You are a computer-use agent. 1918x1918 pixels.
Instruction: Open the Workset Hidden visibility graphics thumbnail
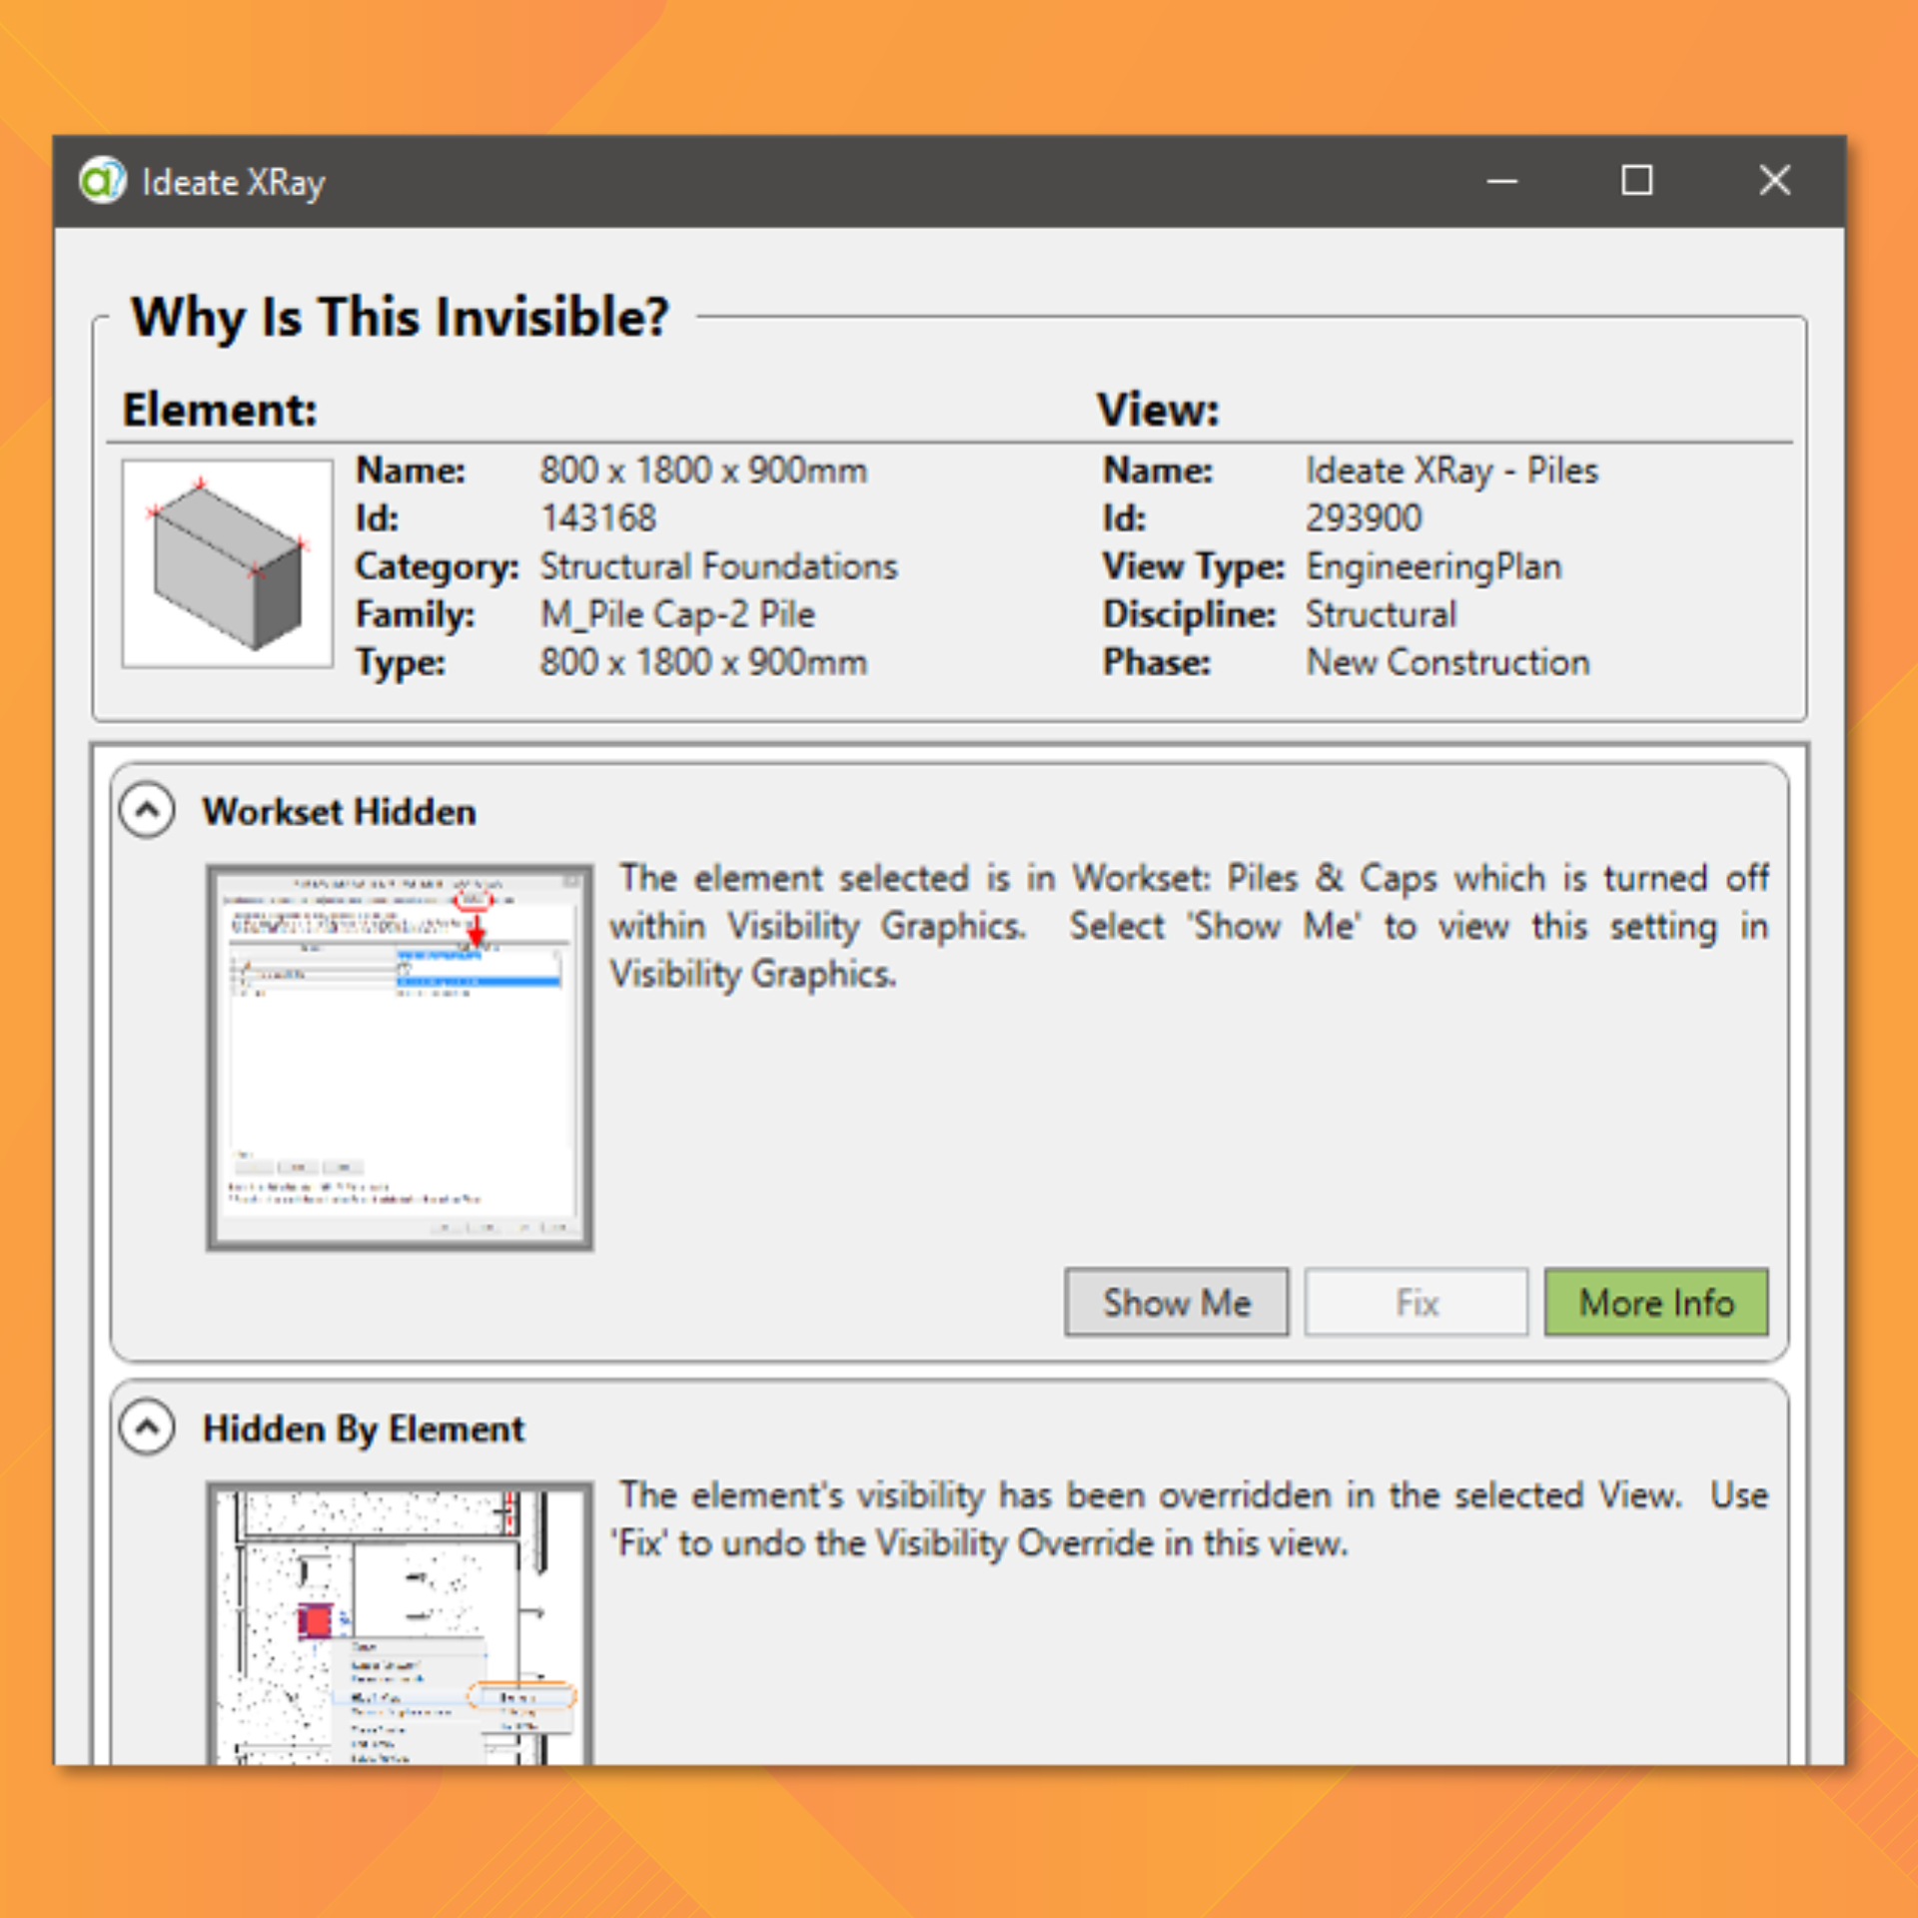400,1058
